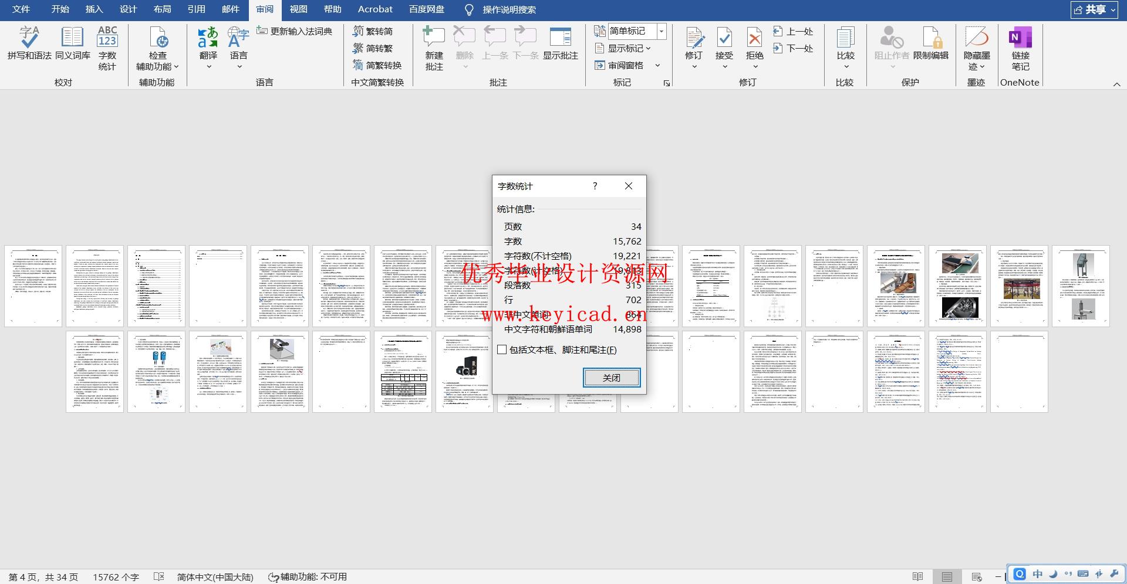Convert Simplified to Traditional (简转繁)
This screenshot has width=1127, height=584.
click(x=373, y=48)
